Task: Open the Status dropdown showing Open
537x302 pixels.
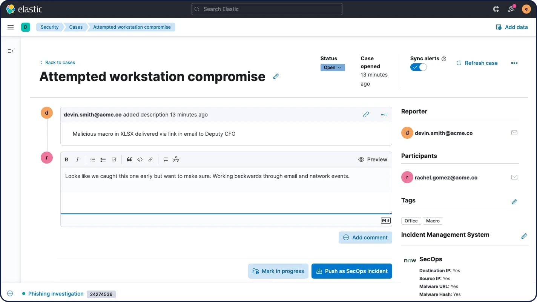Action: pyautogui.click(x=333, y=67)
